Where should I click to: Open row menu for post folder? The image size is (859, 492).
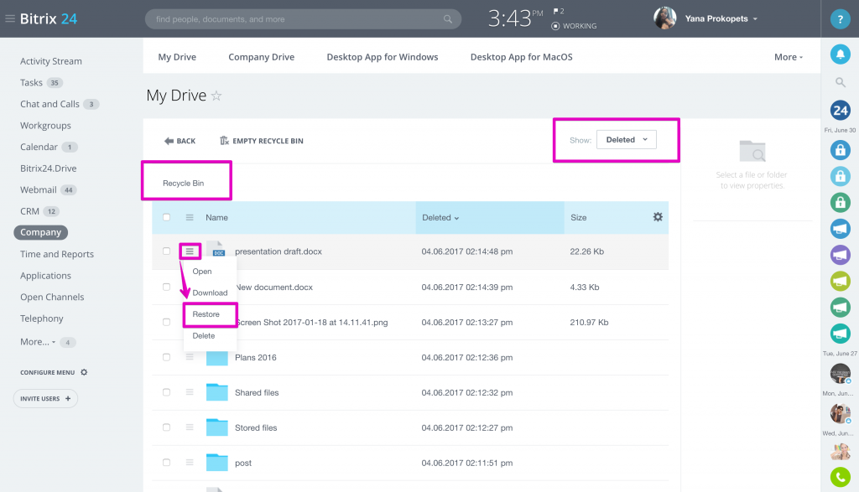[x=190, y=463]
